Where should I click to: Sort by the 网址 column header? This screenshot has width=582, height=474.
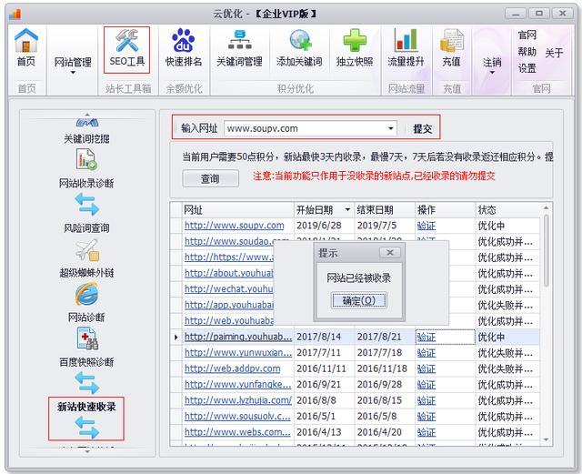(238, 210)
